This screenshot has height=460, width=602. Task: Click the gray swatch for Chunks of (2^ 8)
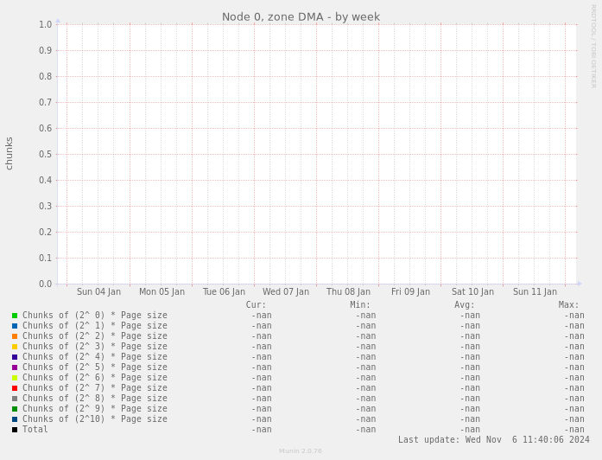point(15,399)
